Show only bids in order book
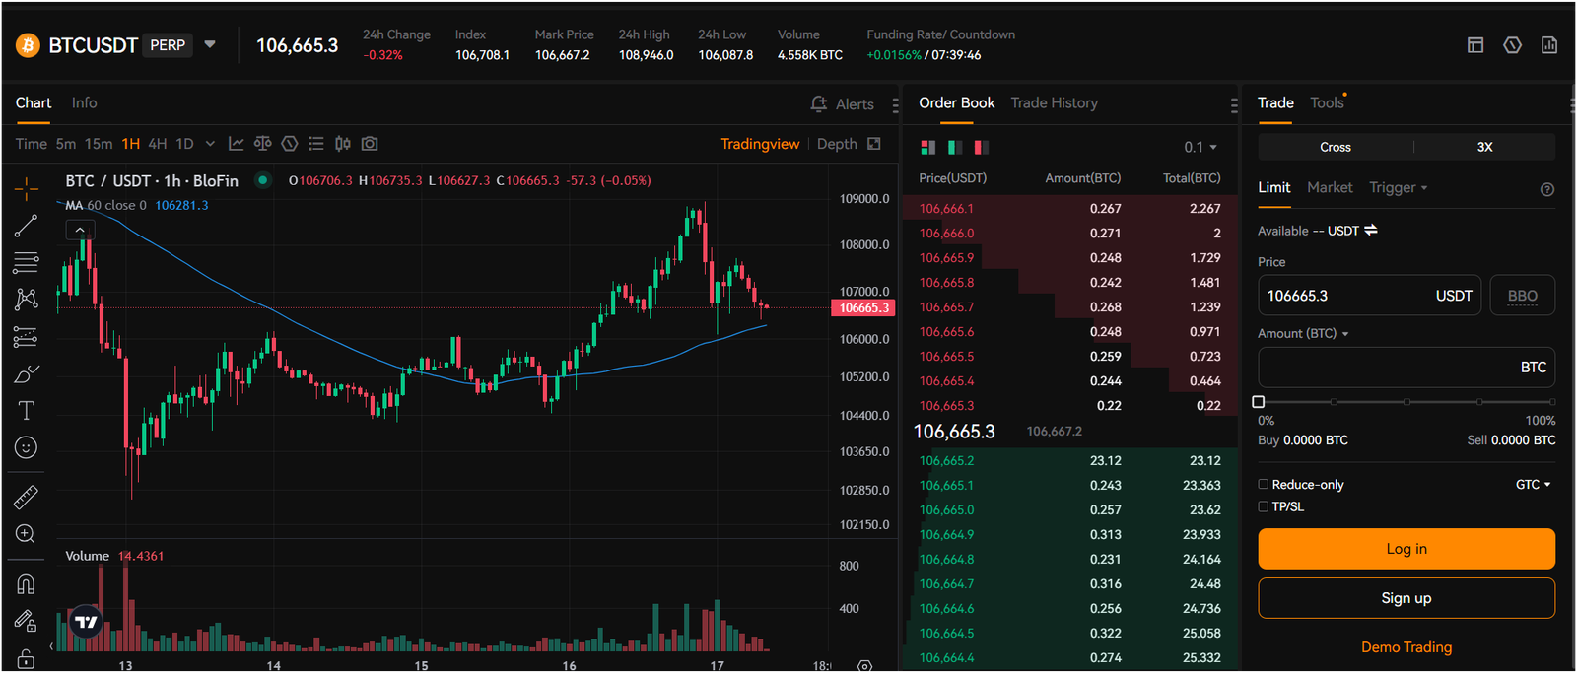This screenshot has height=673, width=1577. click(955, 147)
